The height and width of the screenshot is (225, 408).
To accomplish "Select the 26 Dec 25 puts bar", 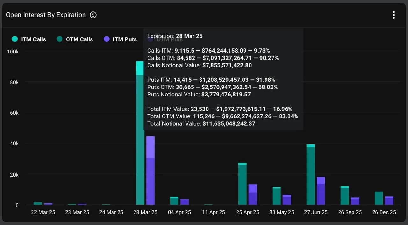I will point(389,200).
